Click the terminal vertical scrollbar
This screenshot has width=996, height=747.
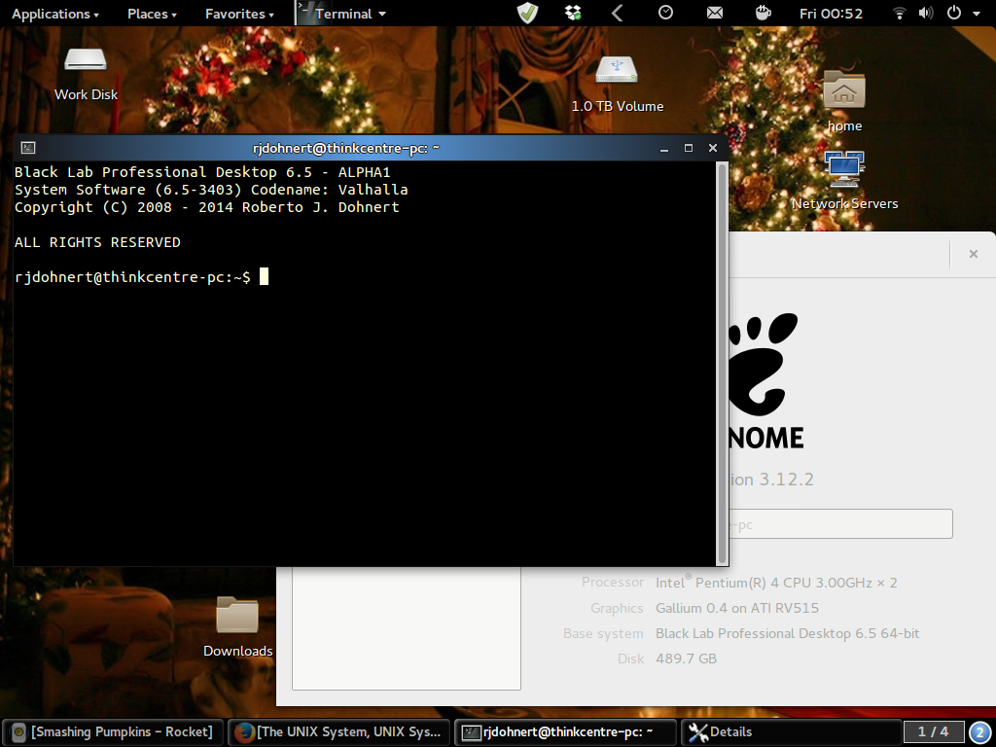pyautogui.click(x=721, y=364)
